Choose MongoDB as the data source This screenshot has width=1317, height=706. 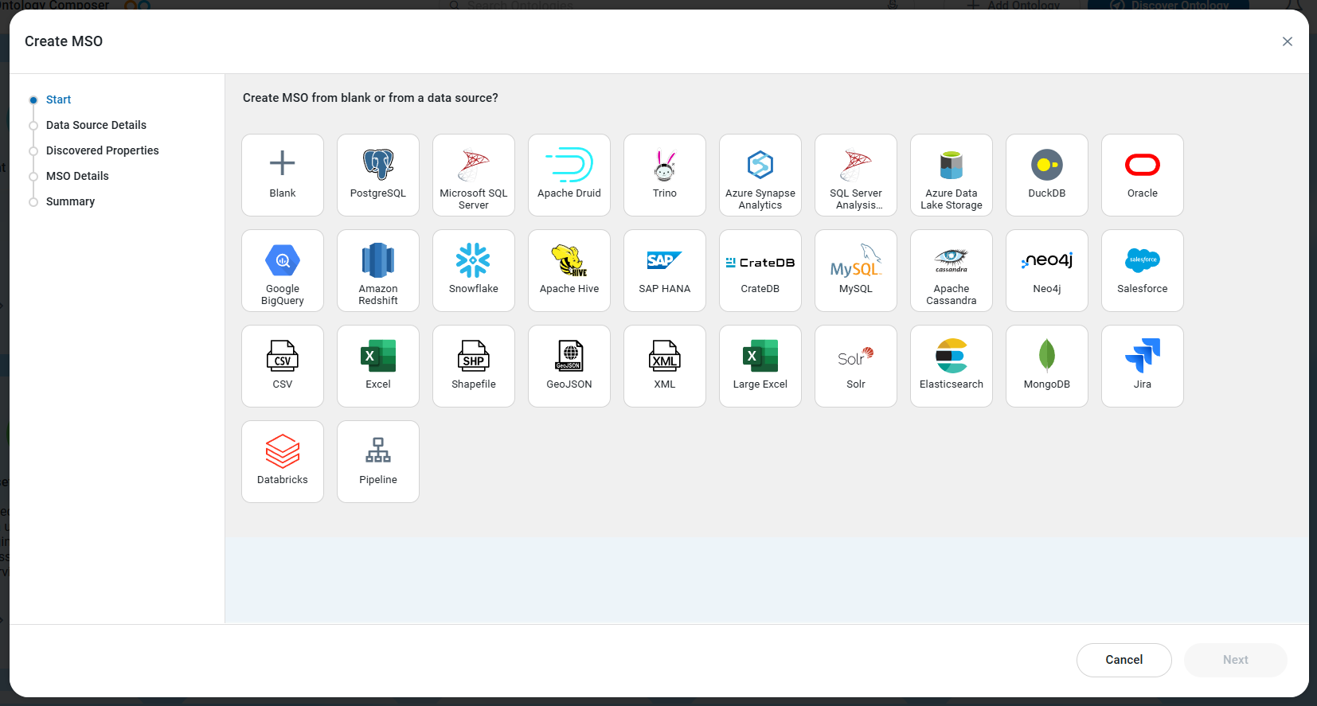1047,366
